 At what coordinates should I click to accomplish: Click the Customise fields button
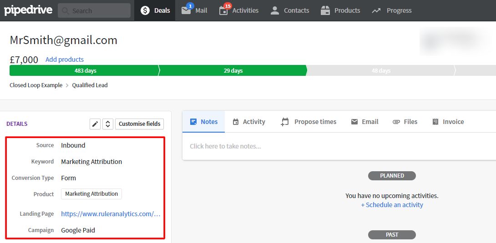(x=140, y=124)
